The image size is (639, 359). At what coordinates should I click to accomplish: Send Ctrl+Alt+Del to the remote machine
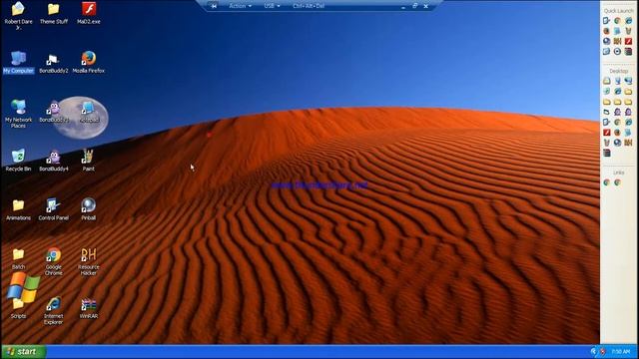[x=309, y=6]
